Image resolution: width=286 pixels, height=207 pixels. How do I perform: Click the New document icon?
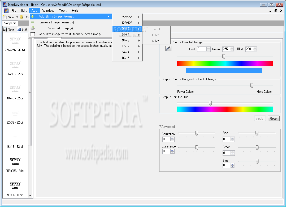[5, 17]
